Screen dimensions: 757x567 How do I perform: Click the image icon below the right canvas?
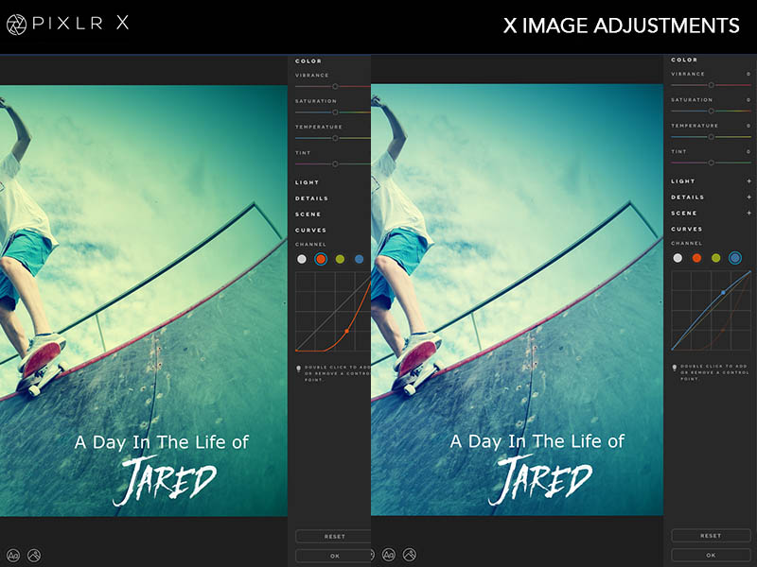409,554
